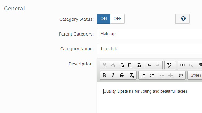Click the Redo arrow icon
Screen dimensions: 202x113
click(158, 65)
